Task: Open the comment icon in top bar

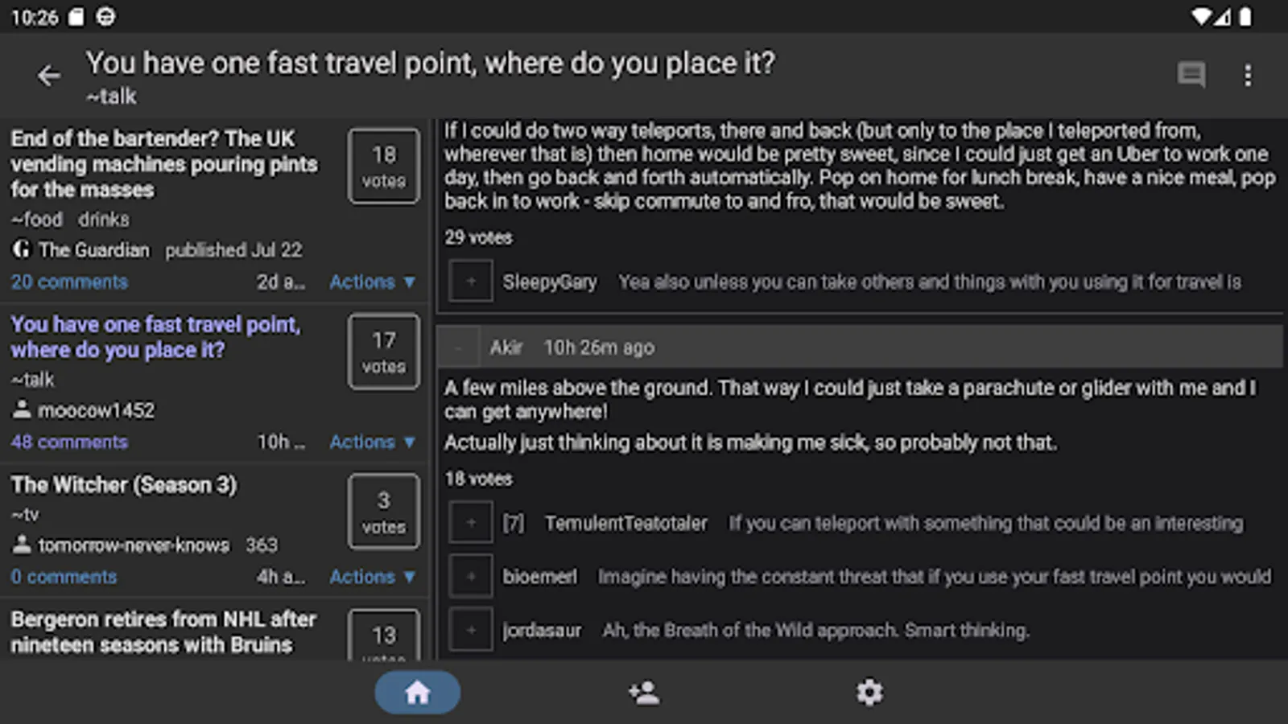Action: [1191, 76]
